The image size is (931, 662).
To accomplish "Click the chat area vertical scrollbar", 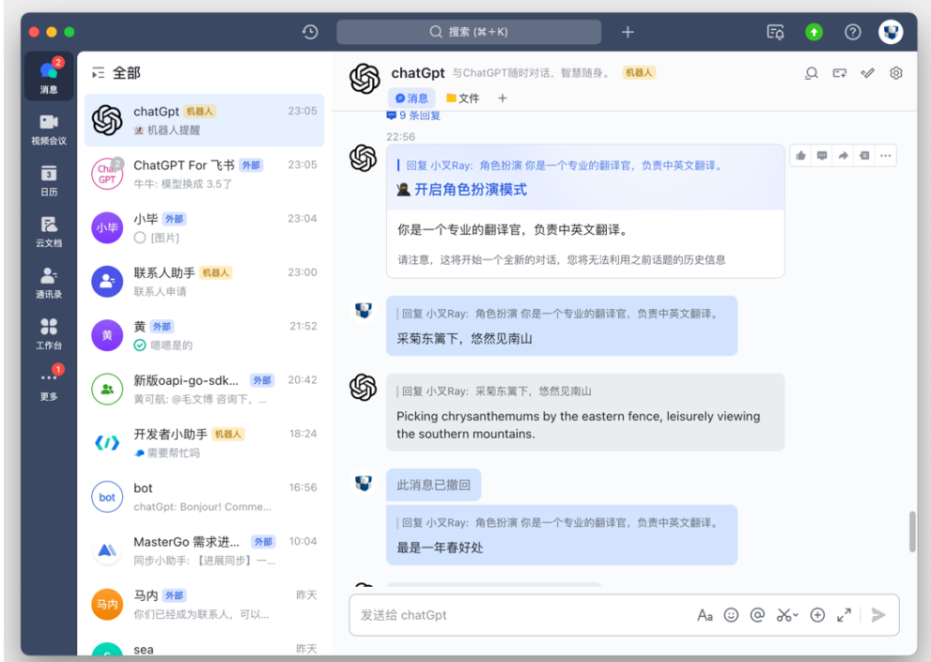I will (912, 531).
